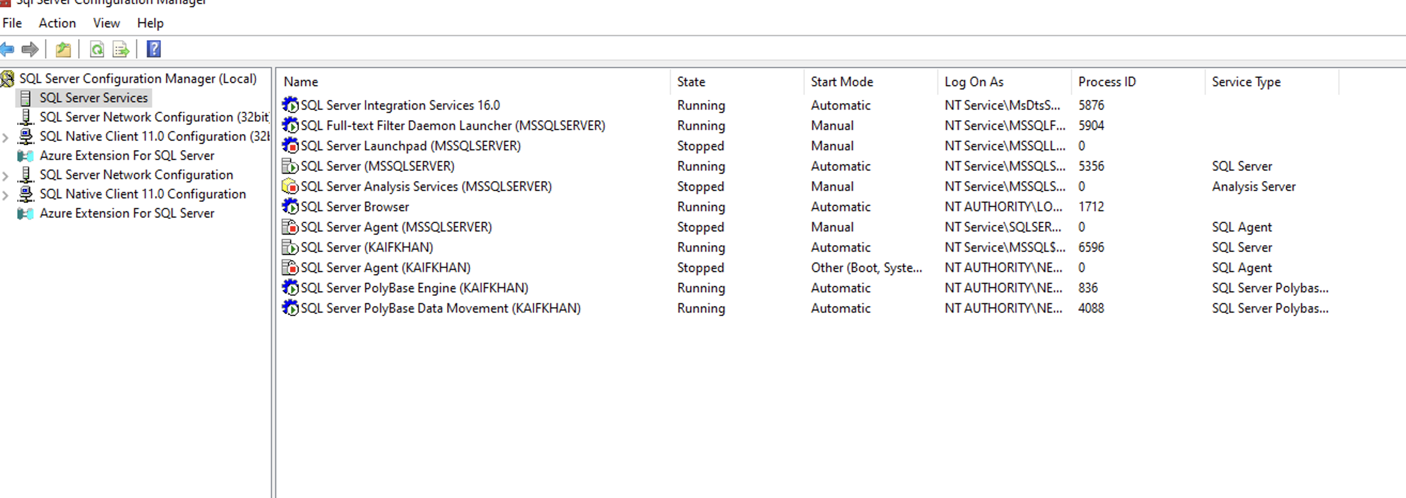Click the SQL Server Integration Services 16.0 icon
The image size is (1406, 498).
coord(290,105)
